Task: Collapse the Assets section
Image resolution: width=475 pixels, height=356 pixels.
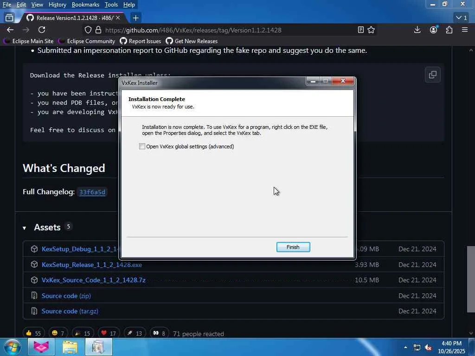Action: [x=24, y=228]
